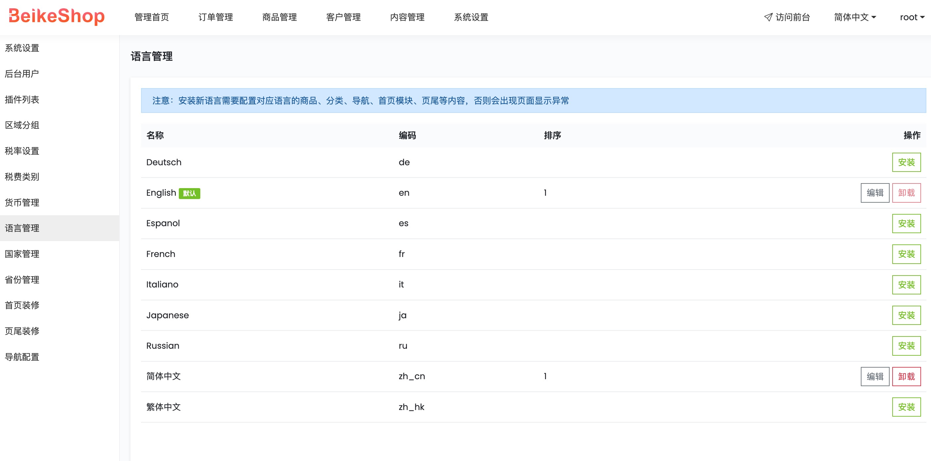931x461 pixels.
Task: Click the 繁体中文 language name
Action: point(163,407)
